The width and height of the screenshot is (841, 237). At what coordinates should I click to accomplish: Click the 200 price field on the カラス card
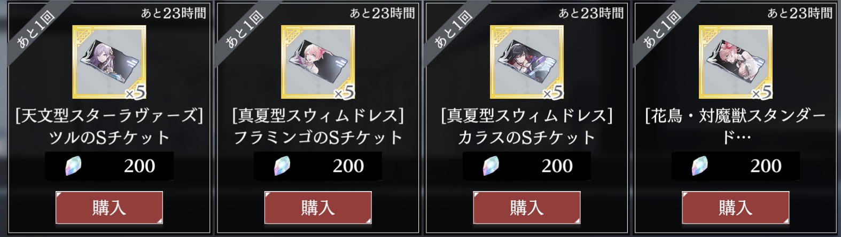527,165
